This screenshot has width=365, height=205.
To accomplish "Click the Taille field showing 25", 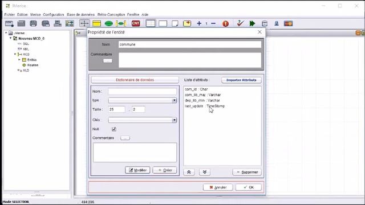I will pos(116,109).
